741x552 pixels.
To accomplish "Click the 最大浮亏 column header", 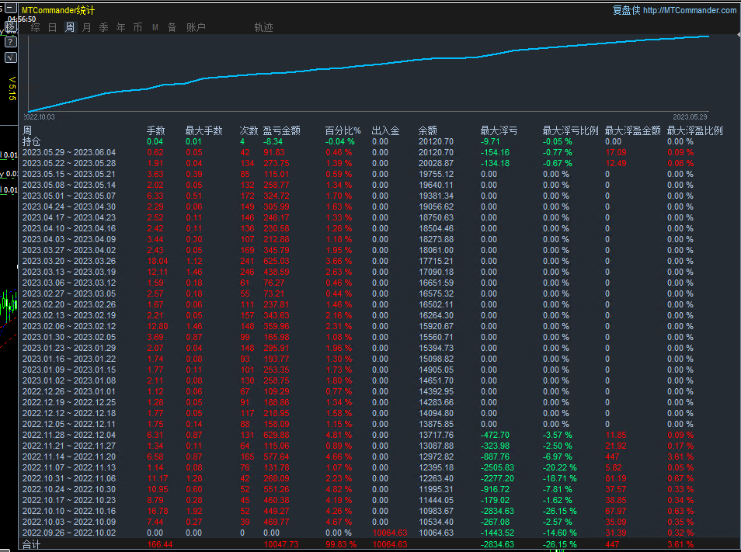I will [x=499, y=130].
